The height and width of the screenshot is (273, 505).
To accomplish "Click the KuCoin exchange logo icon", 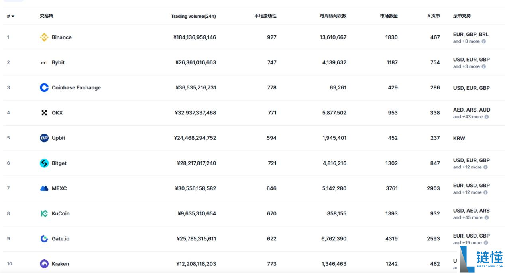I will click(x=44, y=213).
